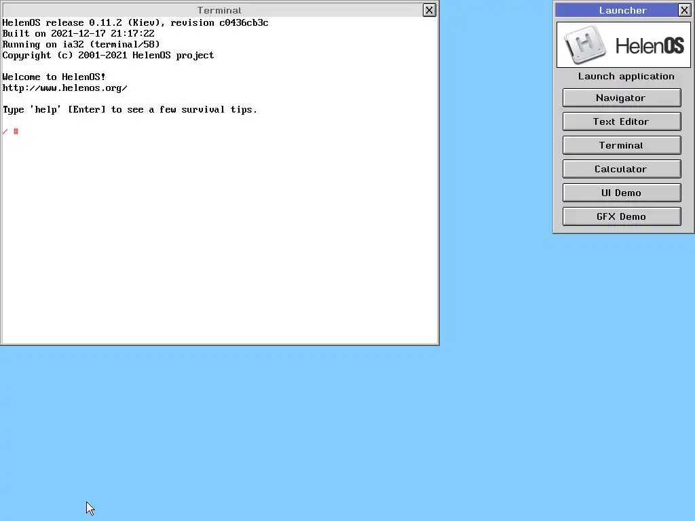695x521 pixels.
Task: Click the HelenOS logo image
Action: pos(624,45)
